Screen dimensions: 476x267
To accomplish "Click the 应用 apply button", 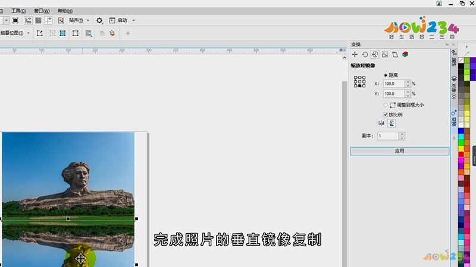I will coord(399,151).
